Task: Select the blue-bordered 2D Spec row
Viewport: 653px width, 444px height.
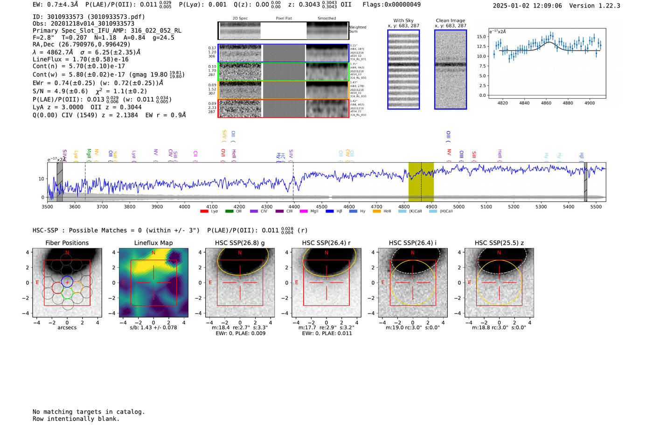Action: click(x=284, y=53)
